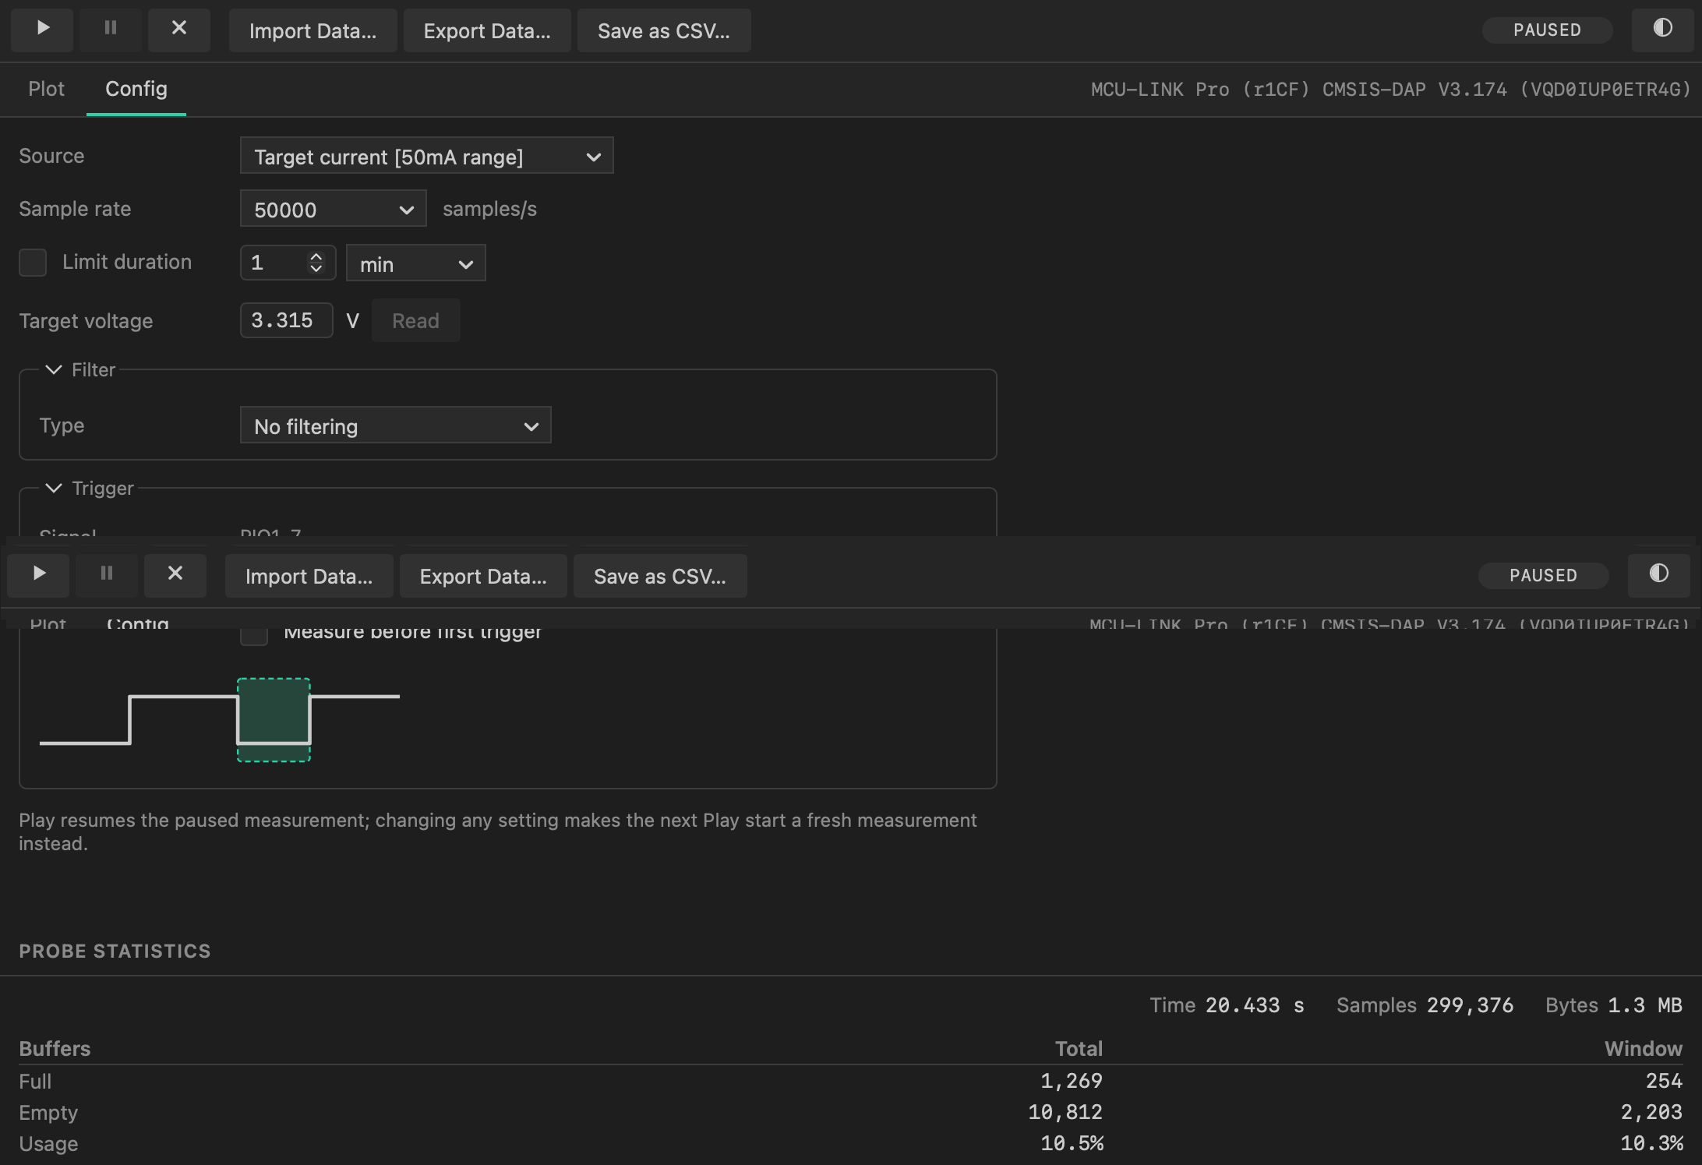Click Export Data... in the lower toolbar
Image resolution: width=1702 pixels, height=1165 pixels.
[483, 576]
